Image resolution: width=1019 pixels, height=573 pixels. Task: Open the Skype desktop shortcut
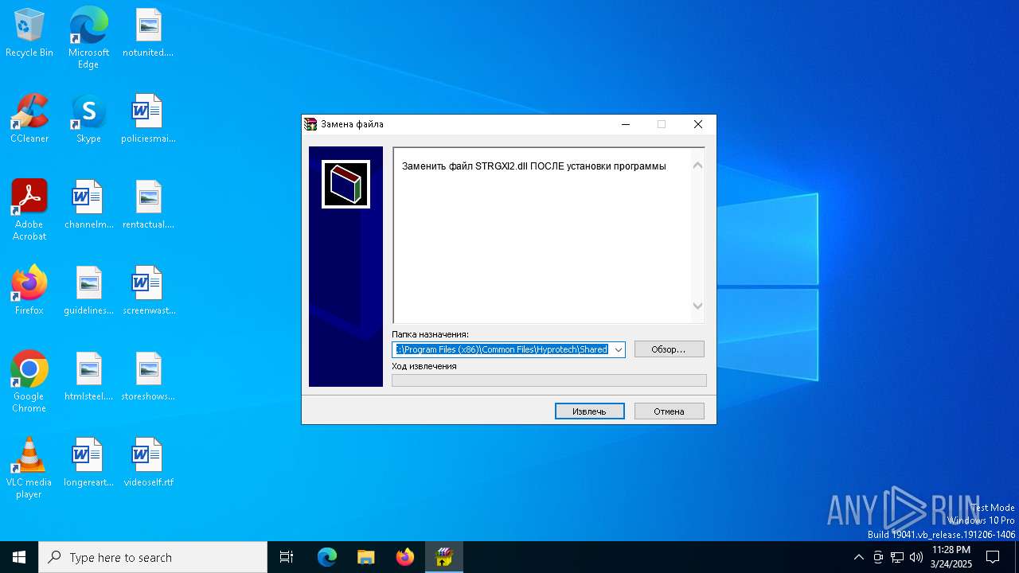coord(88,119)
